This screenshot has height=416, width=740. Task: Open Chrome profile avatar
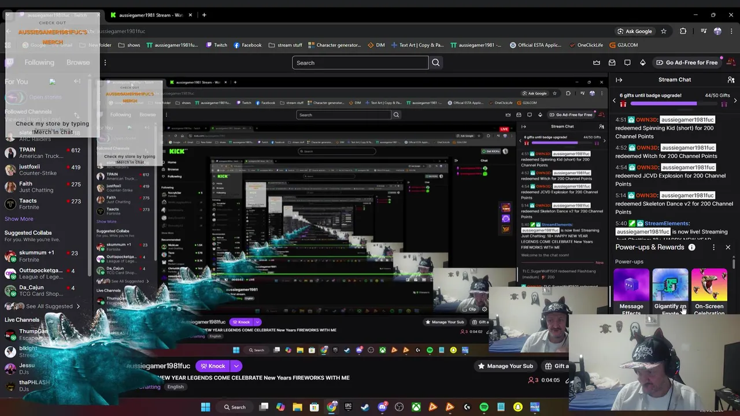click(717, 31)
